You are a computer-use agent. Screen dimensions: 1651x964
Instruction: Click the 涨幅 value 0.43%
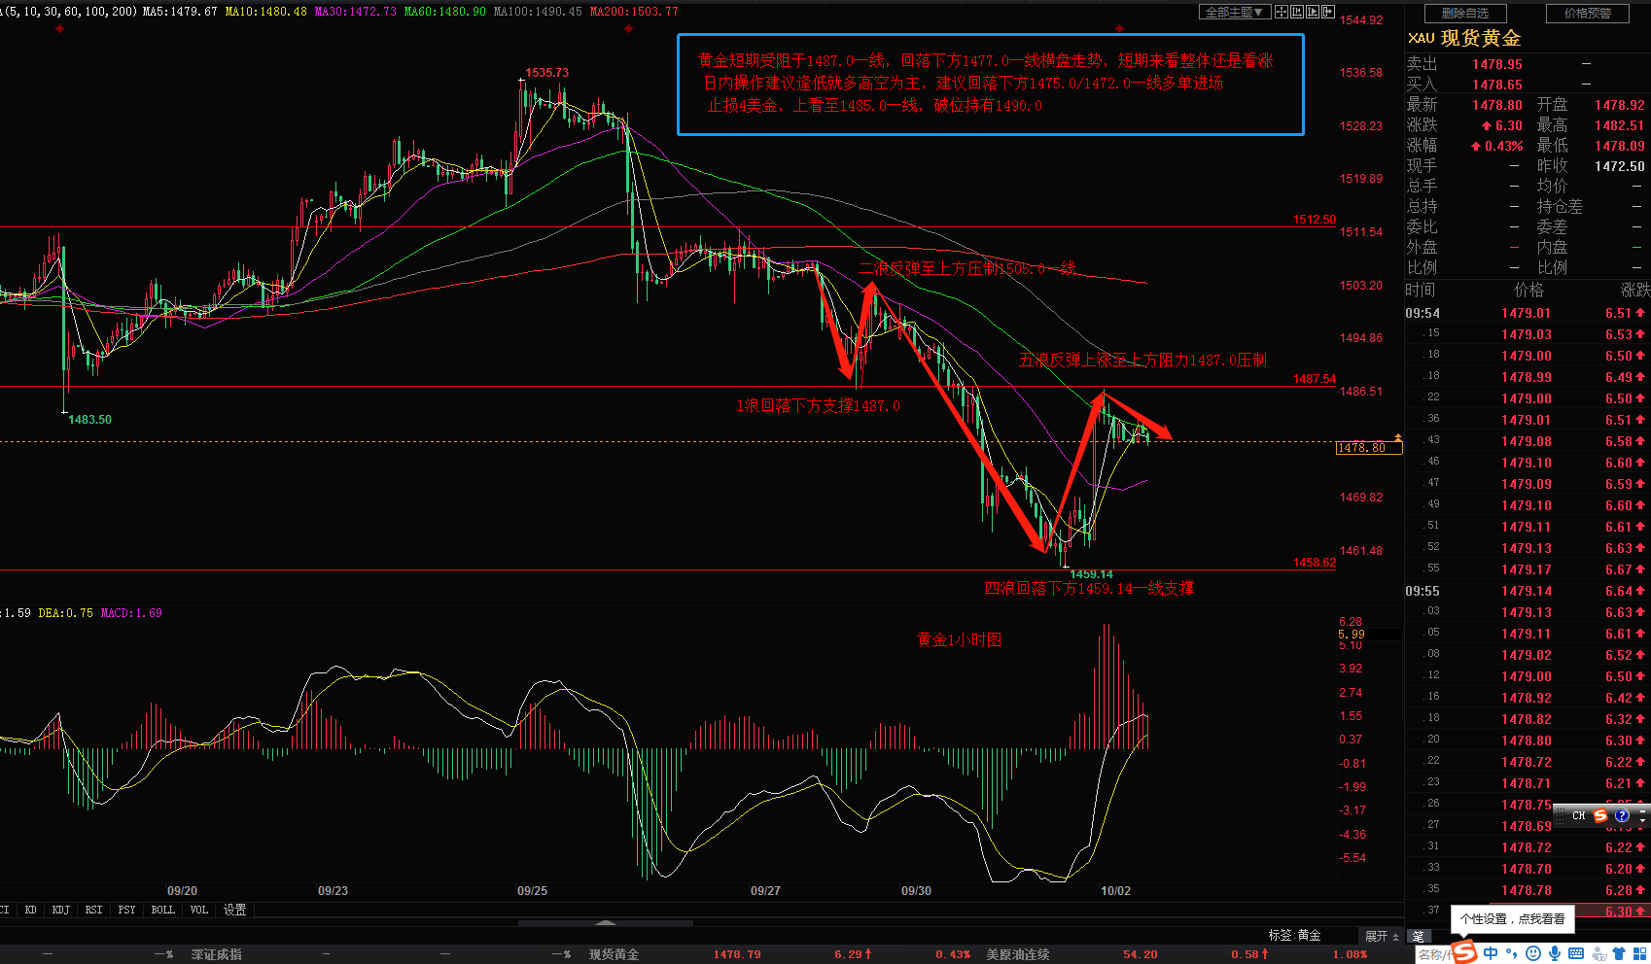pyautogui.click(x=1497, y=146)
